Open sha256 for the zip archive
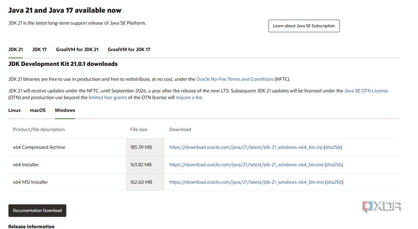The width and height of the screenshot is (418, 229). coord(333,147)
